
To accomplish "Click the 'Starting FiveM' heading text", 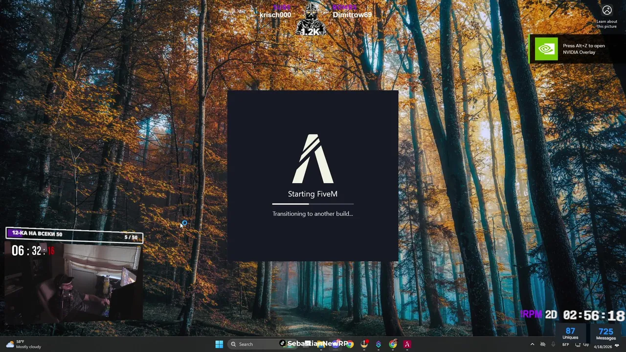I will (313, 194).
